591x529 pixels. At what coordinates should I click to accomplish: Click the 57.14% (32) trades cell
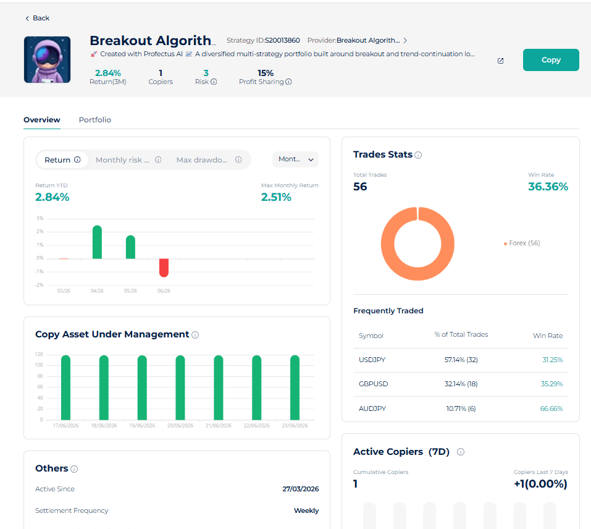click(461, 360)
